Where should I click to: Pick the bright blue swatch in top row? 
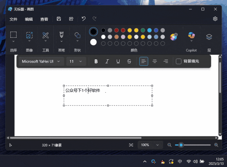(149, 30)
